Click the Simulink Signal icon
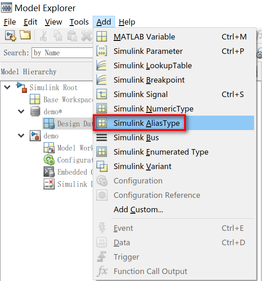 click(x=102, y=94)
